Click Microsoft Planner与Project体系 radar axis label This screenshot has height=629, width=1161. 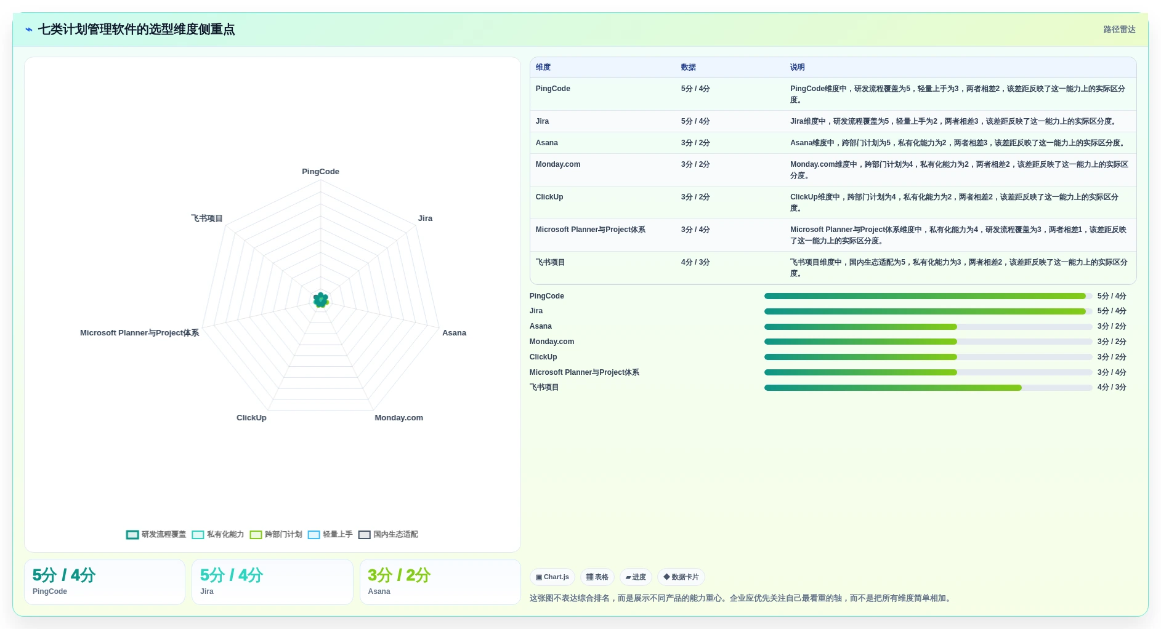point(139,333)
